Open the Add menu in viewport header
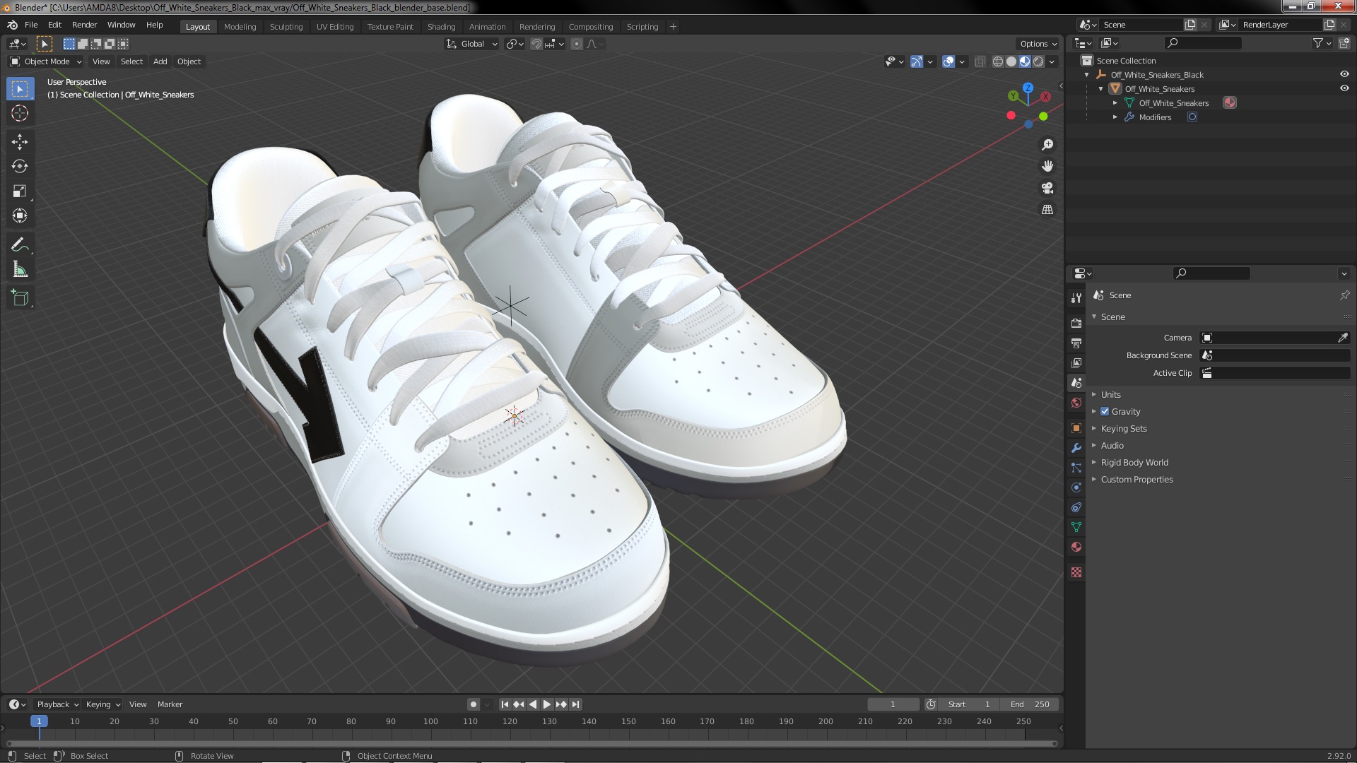Screen dimensions: 1357x763 point(160,61)
